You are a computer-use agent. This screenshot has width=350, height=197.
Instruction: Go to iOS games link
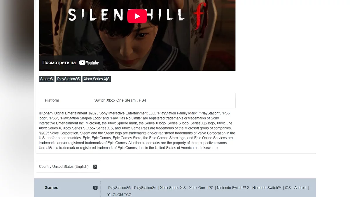click(288, 188)
